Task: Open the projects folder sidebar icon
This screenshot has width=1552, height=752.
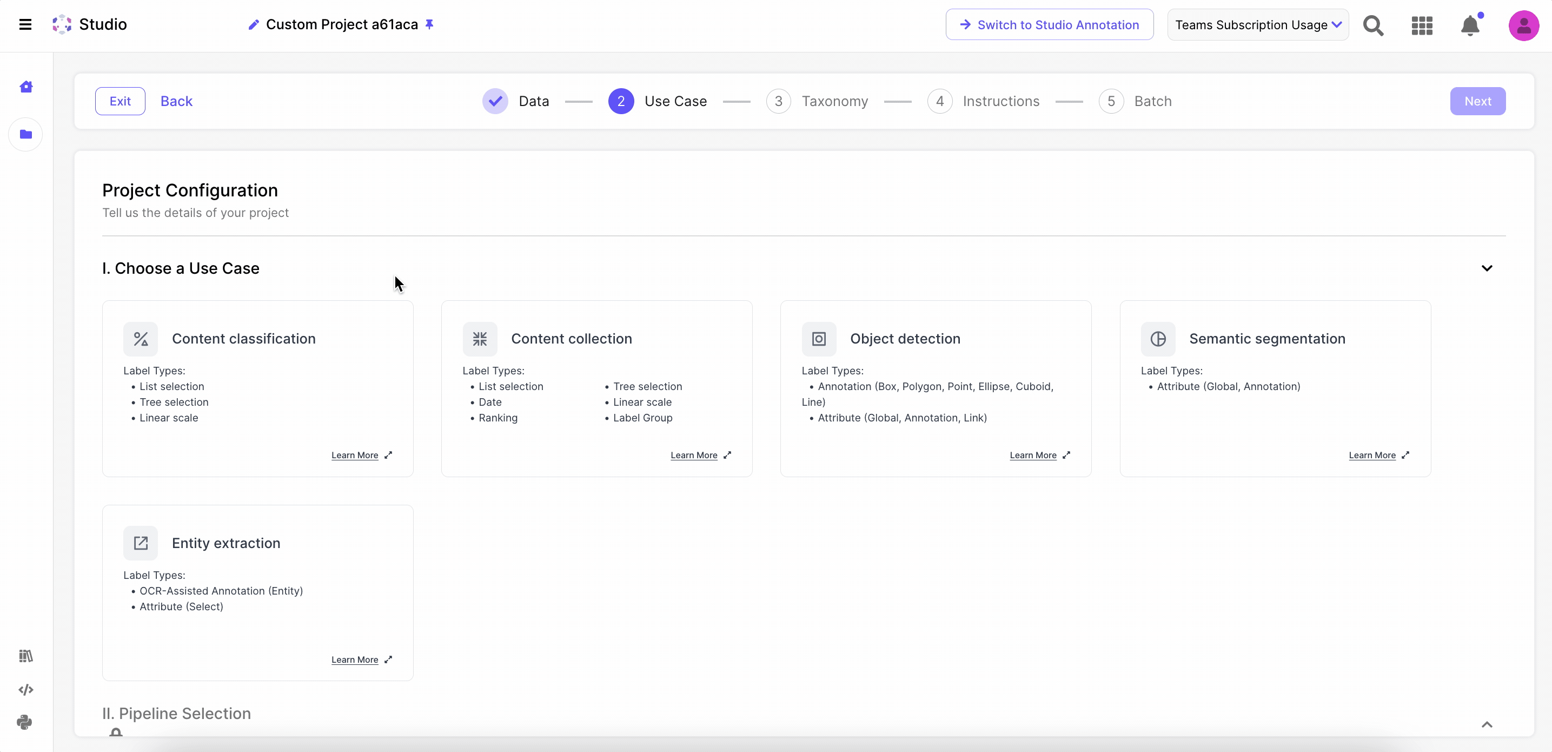Action: coord(26,134)
